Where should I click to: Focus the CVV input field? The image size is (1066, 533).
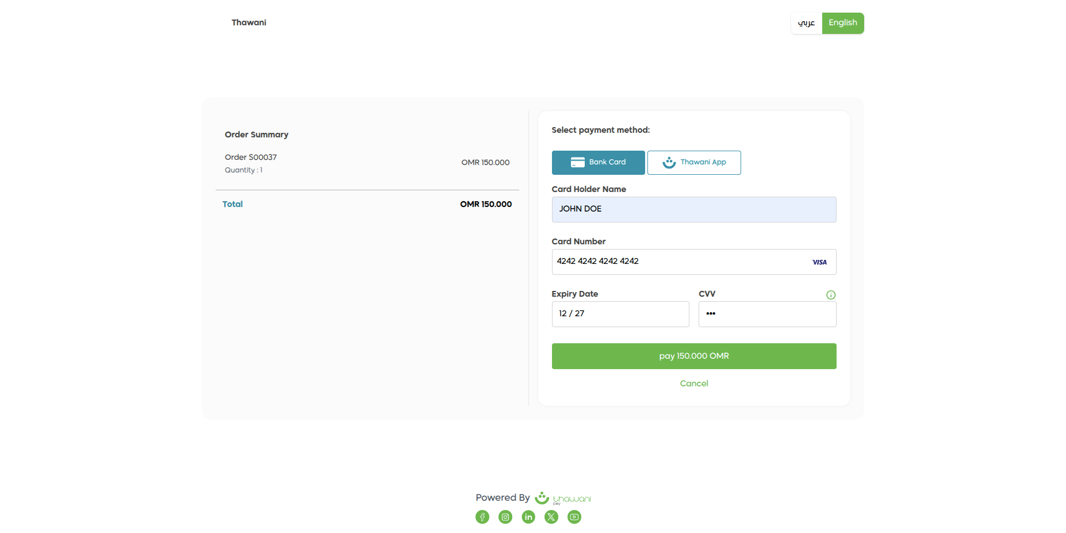click(x=767, y=314)
